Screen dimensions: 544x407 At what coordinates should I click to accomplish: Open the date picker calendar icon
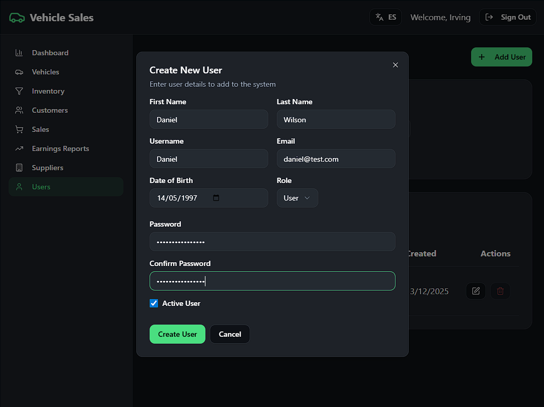(216, 197)
